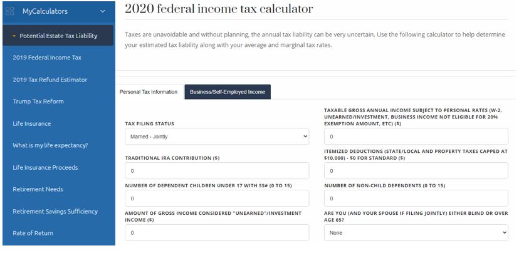
Task: Focus the taxable gross annual income field
Action: tap(416, 137)
